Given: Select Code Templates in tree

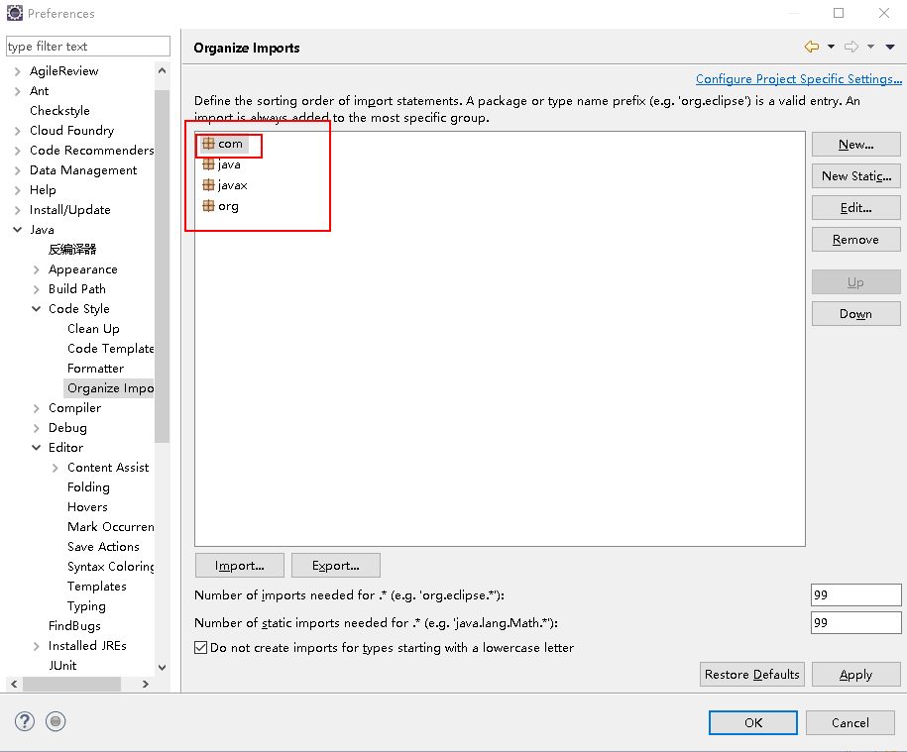Looking at the screenshot, I should [x=110, y=349].
